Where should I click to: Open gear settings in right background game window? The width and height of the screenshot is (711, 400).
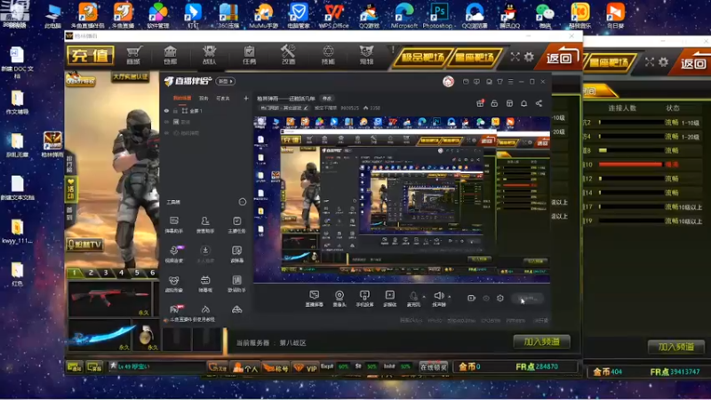663,61
